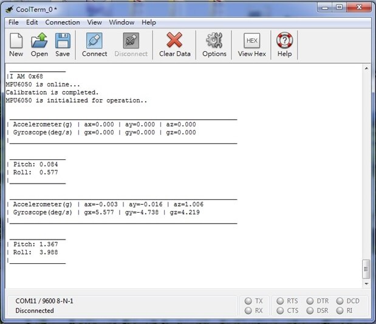Viewport: 376px width, 324px height.
Task: Open the Connection menu
Action: (x=63, y=22)
